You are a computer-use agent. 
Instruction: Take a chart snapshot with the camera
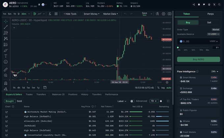[x=170, y=14]
